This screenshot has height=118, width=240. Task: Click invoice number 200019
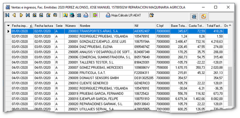click(71, 94)
